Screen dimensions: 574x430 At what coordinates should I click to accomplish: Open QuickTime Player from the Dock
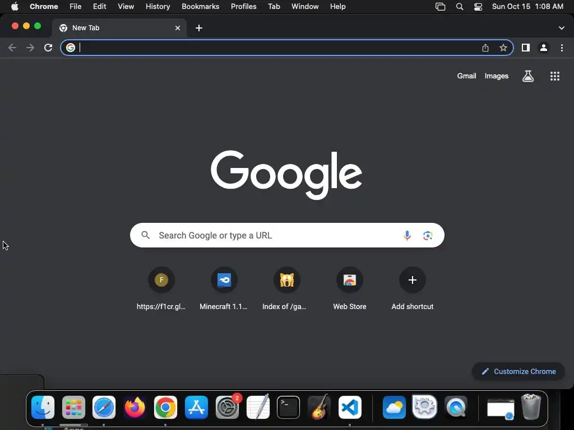(x=456, y=407)
